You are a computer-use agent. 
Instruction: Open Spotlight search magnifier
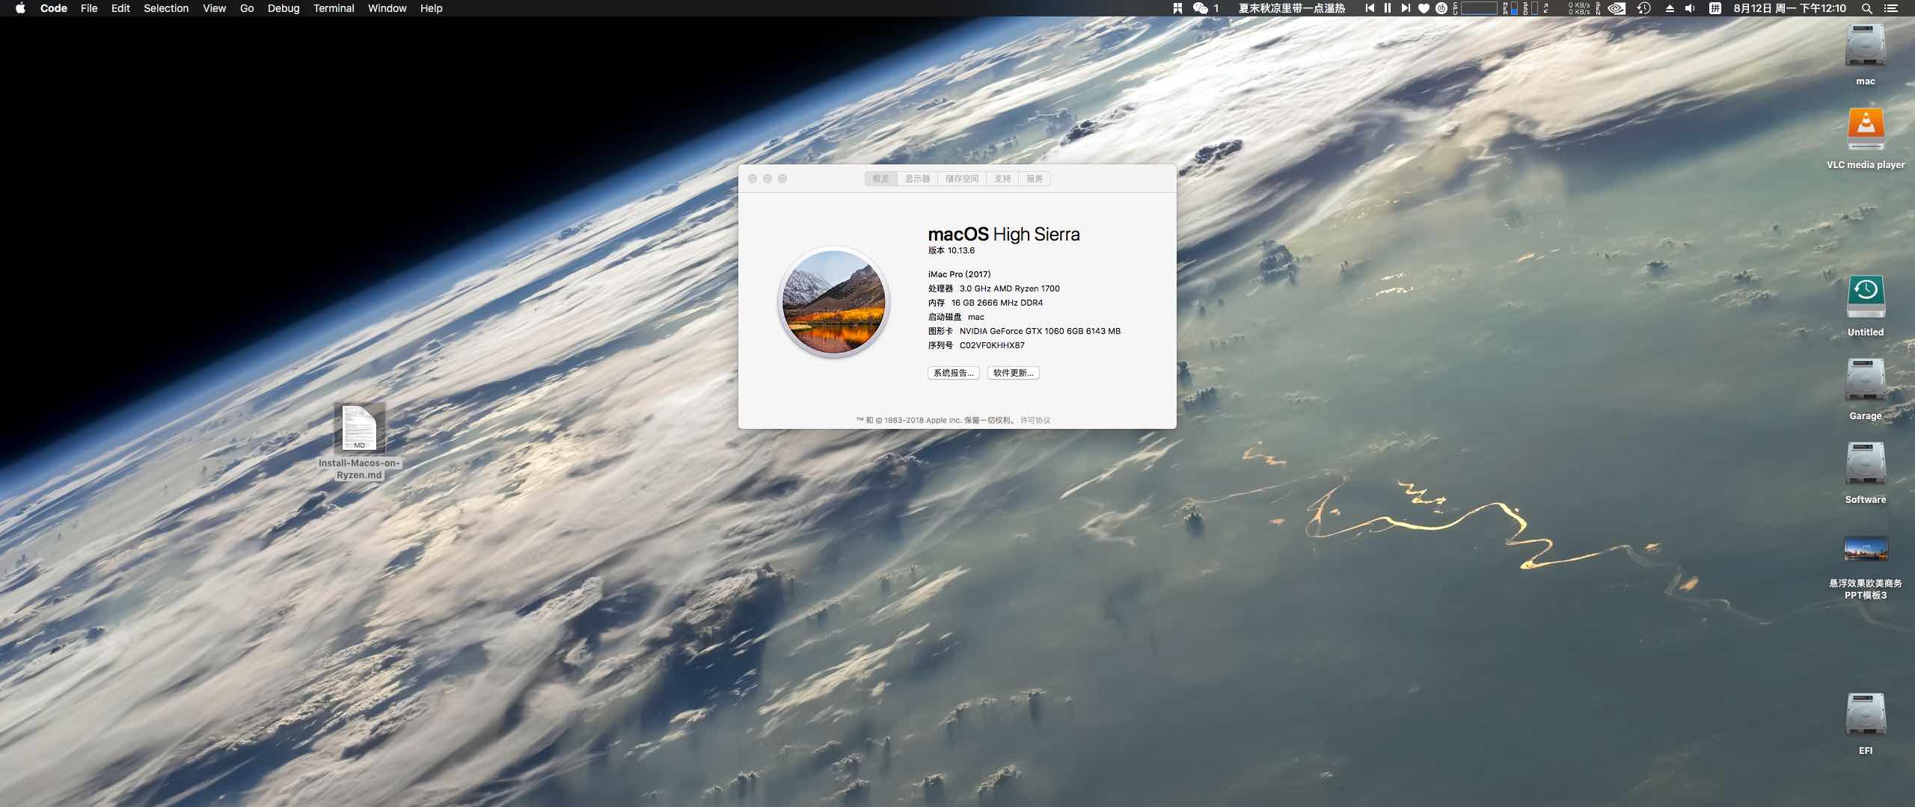tap(1867, 8)
